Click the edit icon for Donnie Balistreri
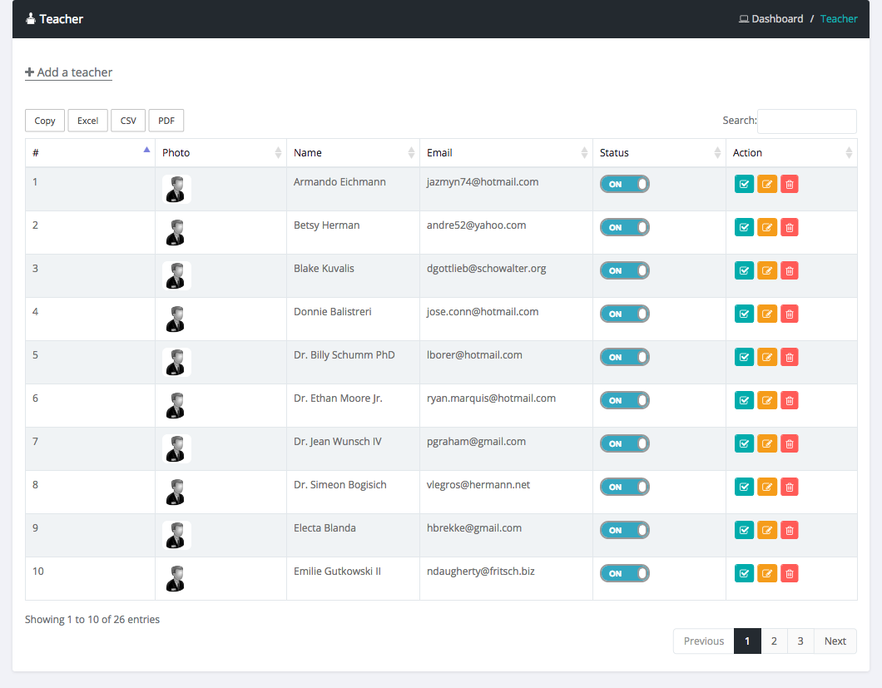Image resolution: width=882 pixels, height=688 pixels. pos(767,314)
